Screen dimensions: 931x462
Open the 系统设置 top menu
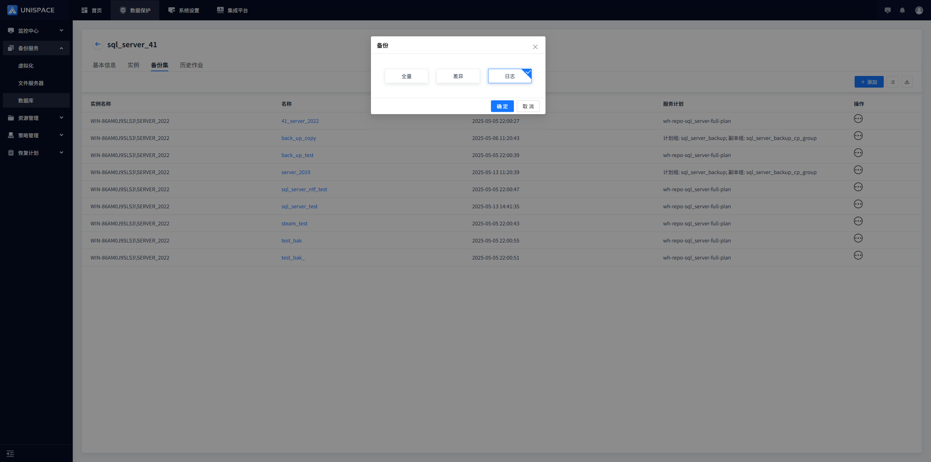click(x=184, y=10)
